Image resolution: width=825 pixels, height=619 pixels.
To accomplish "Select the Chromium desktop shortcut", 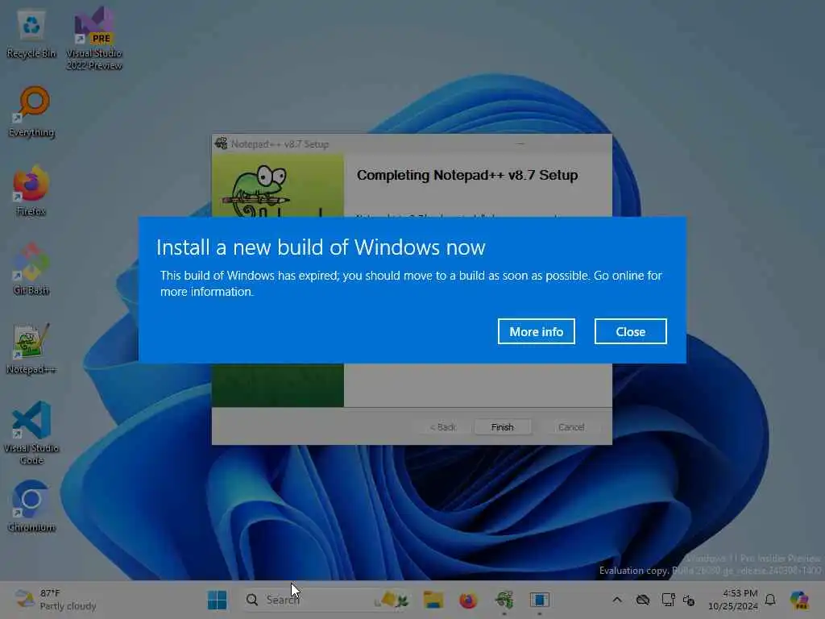I will (31, 506).
